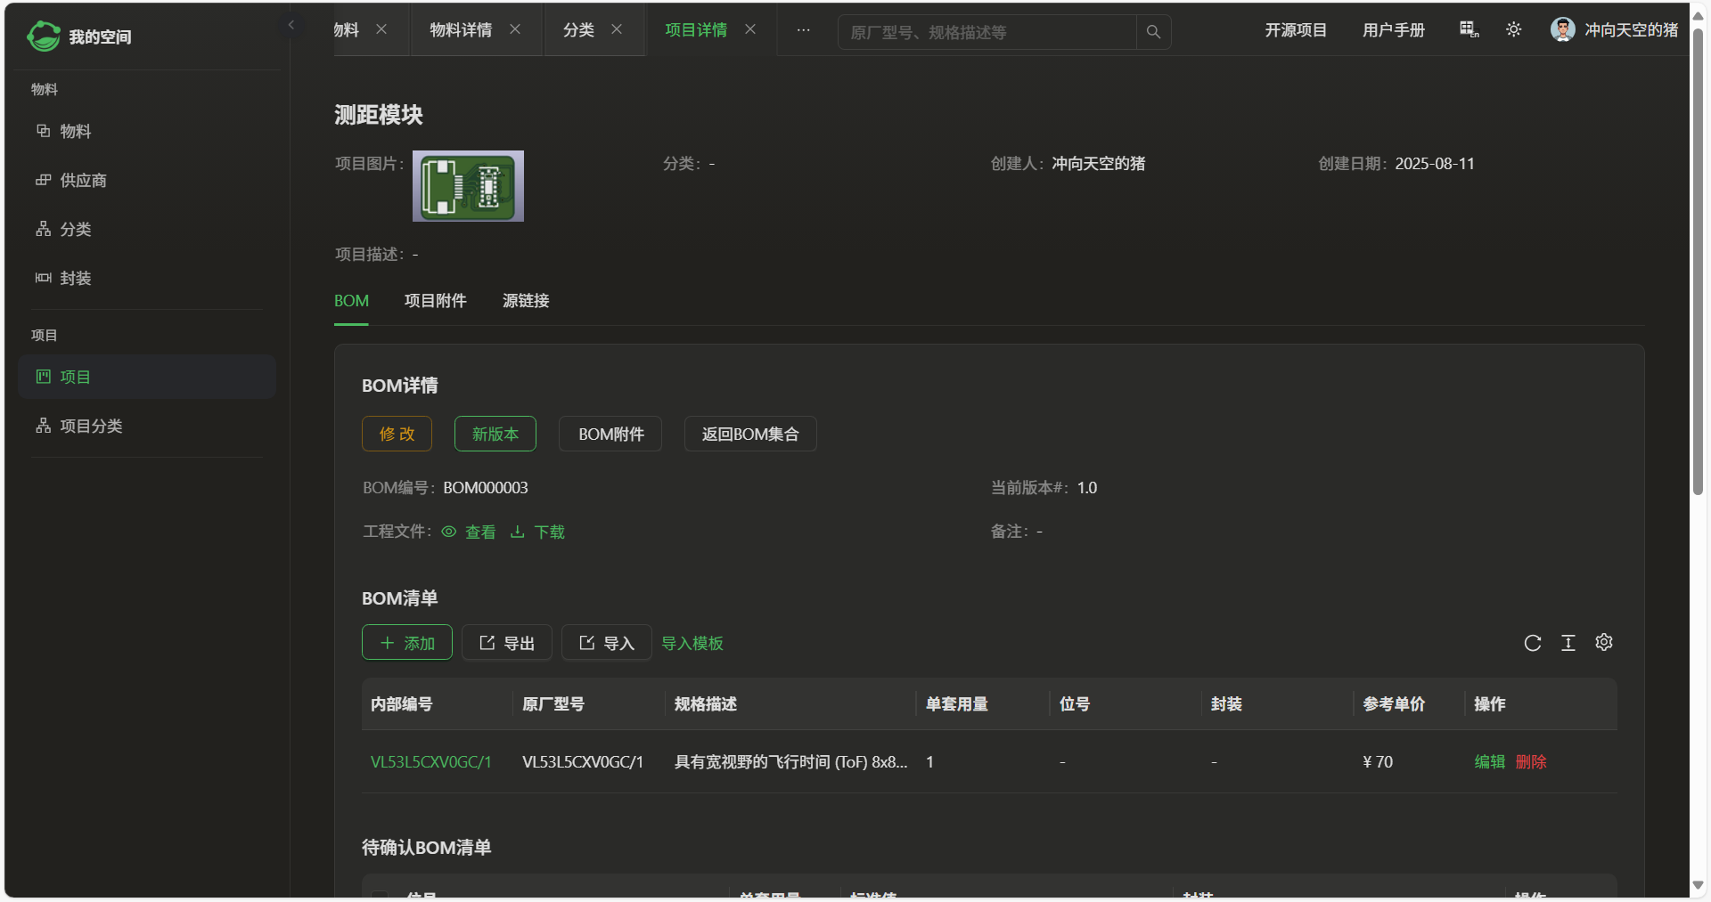The image size is (1711, 902).
Task: Toggle the light/dark theme sun icon
Action: tap(1513, 30)
